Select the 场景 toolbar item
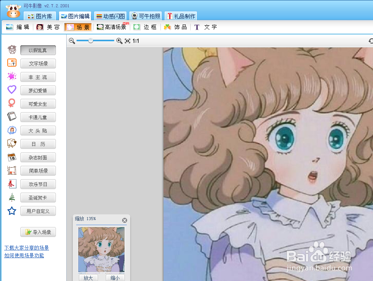This screenshot has height=281, width=373. coord(78,27)
